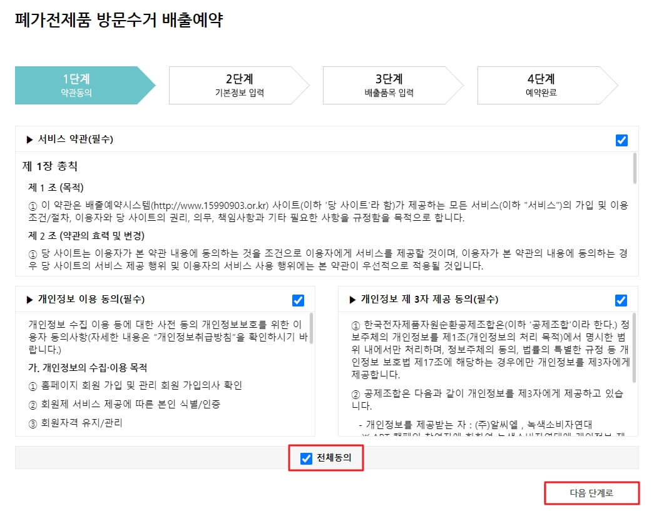The width and height of the screenshot is (654, 516).
Task: Click the blue check icon for 개인정보 제 3자 제공 동의
Action: point(621,300)
